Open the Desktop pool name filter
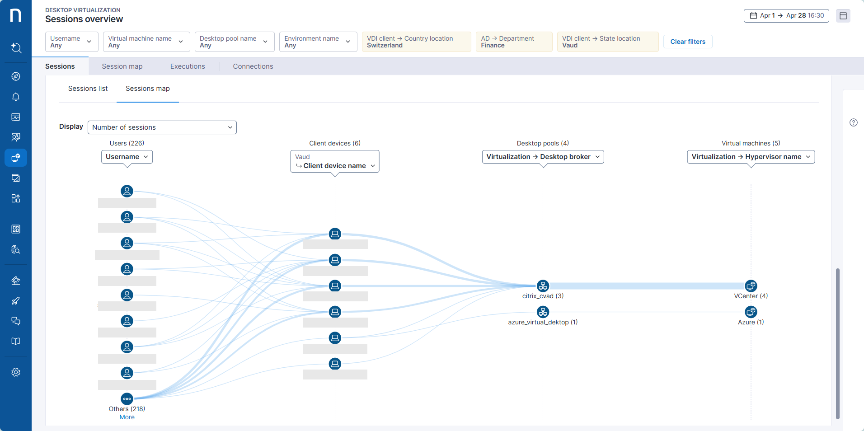This screenshot has height=431, width=864. pyautogui.click(x=234, y=42)
